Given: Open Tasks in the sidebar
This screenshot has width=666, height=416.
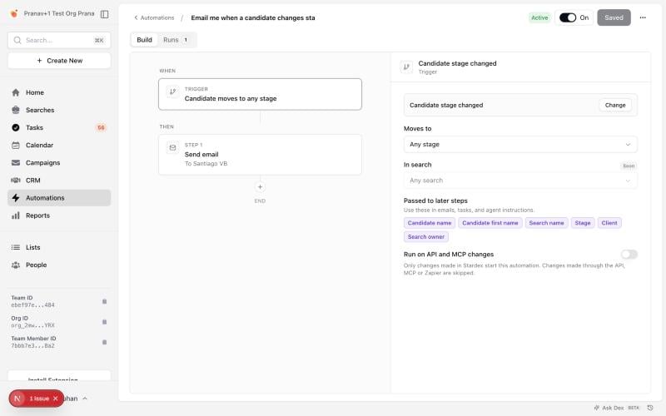Looking at the screenshot, I should tap(59, 127).
